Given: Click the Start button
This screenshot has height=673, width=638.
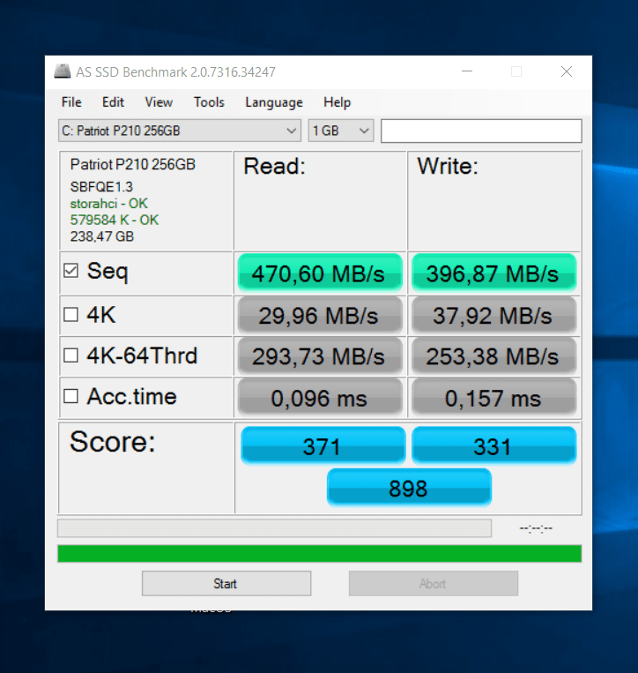Looking at the screenshot, I should [226, 583].
